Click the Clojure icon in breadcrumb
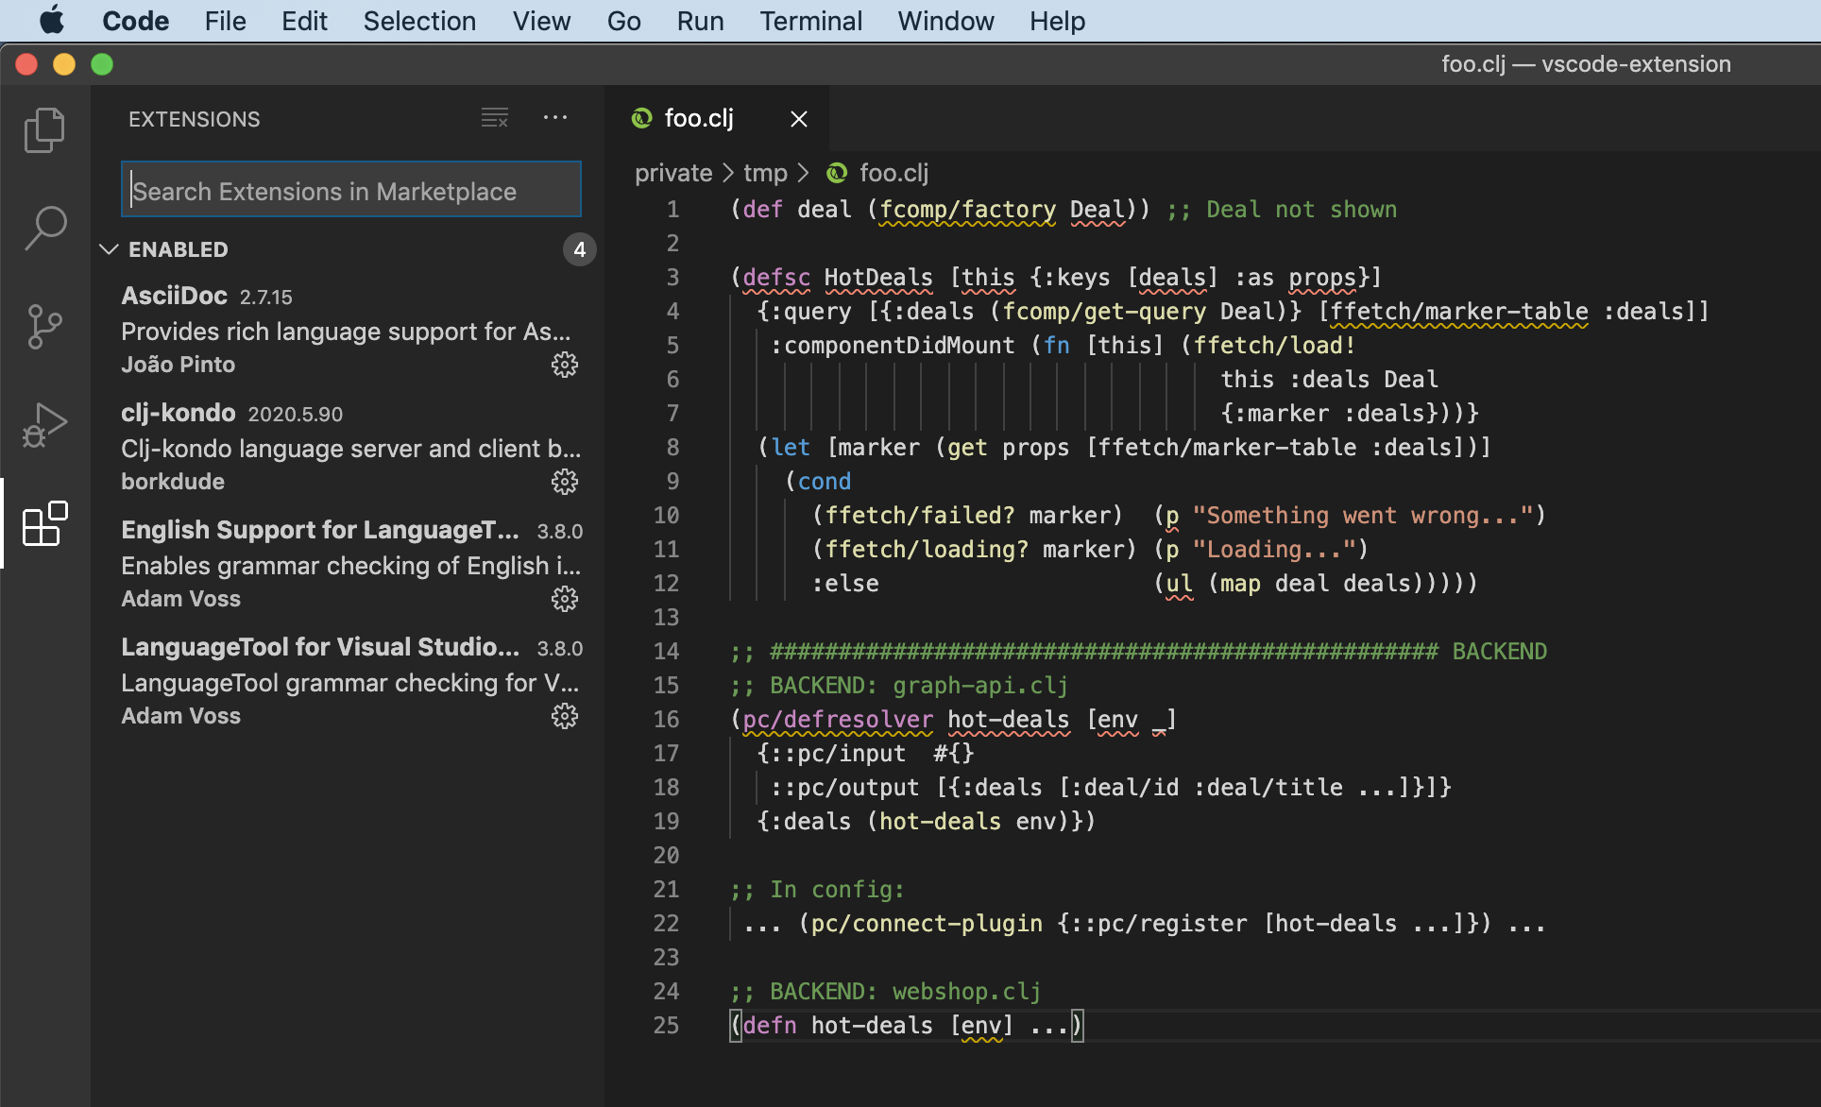Viewport: 1821px width, 1107px height. [x=837, y=173]
